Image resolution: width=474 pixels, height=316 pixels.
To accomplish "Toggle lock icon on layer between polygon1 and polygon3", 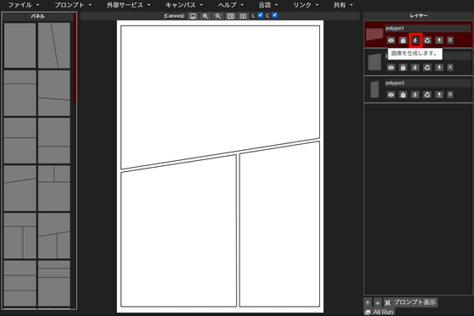I will pyautogui.click(x=403, y=68).
